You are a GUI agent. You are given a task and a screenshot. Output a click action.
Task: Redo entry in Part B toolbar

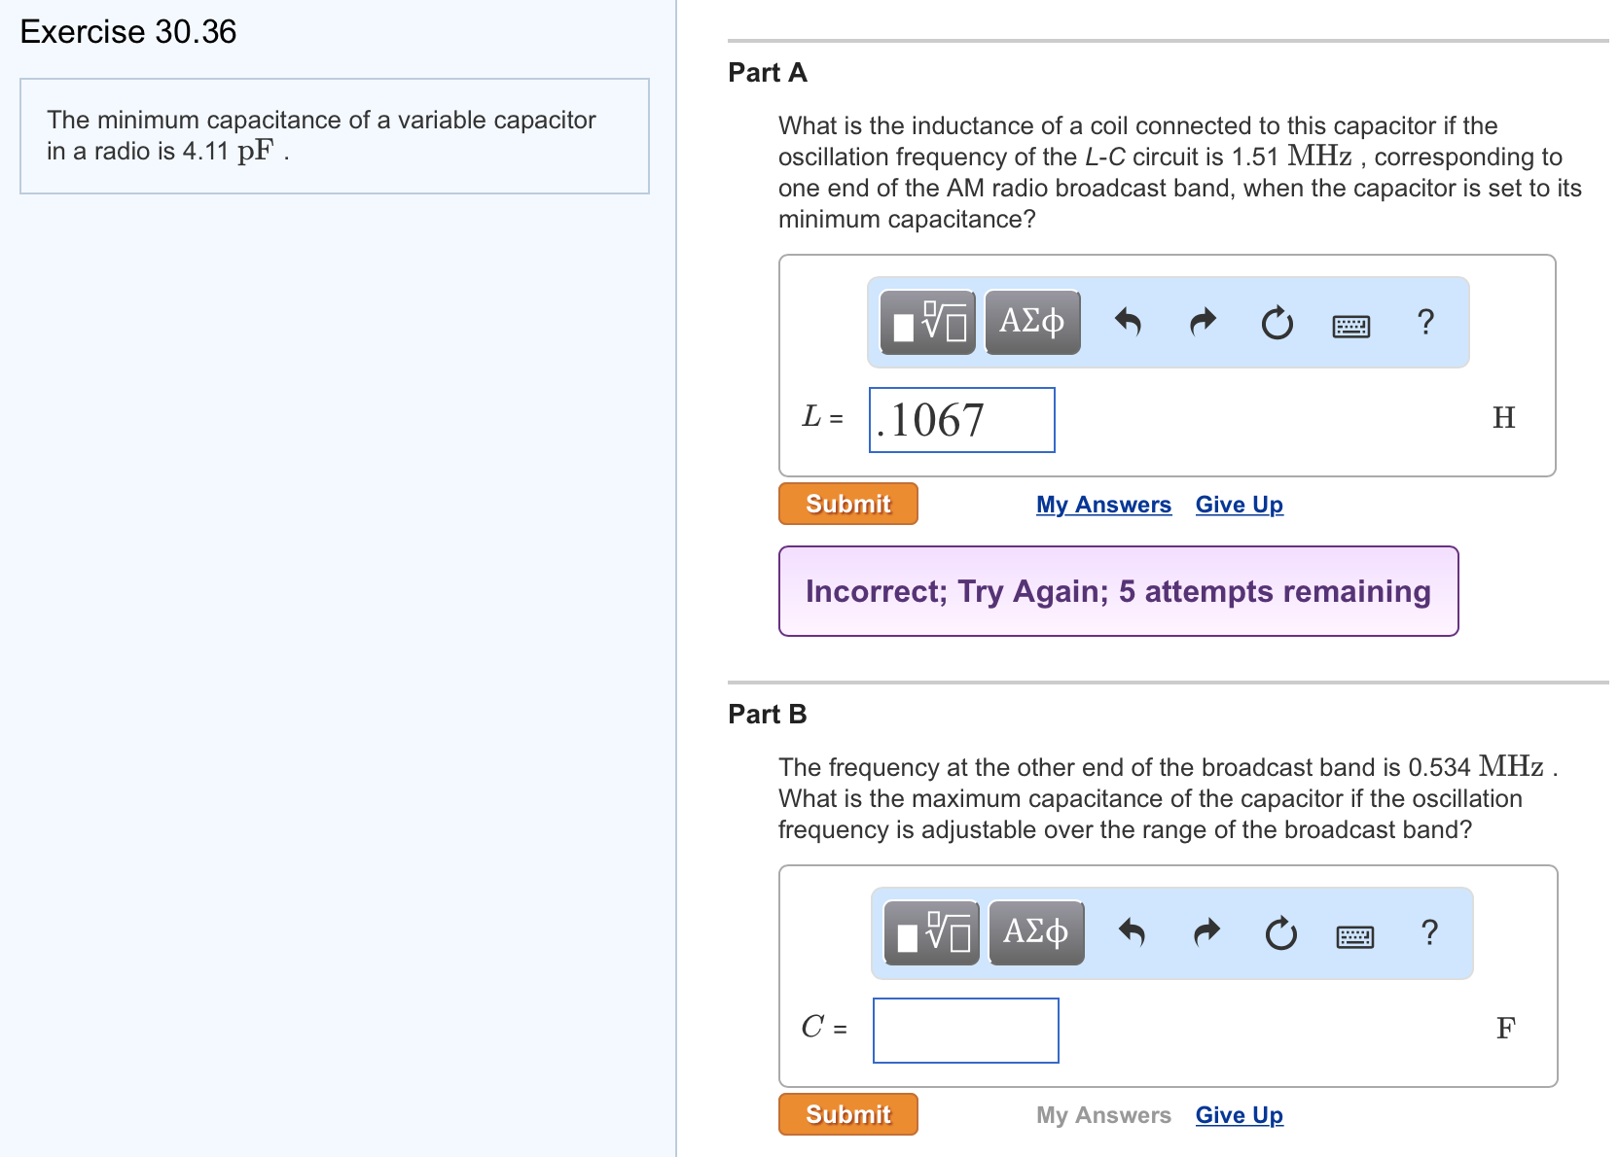point(1207,932)
